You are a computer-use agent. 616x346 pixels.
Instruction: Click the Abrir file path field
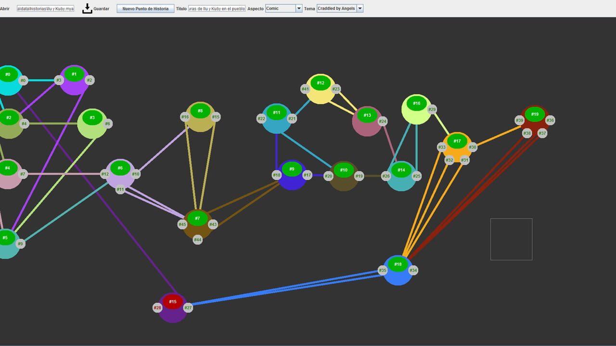(46, 9)
